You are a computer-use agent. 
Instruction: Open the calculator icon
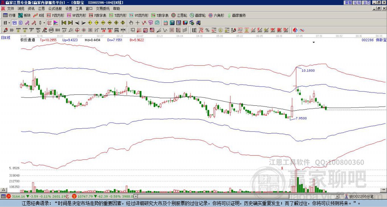pyautogui.click(x=172, y=23)
